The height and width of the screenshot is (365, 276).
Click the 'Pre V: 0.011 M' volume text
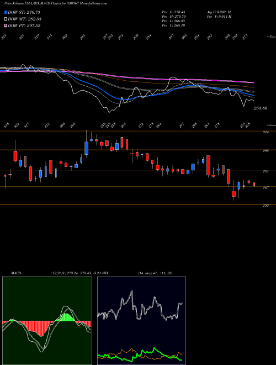(219, 17)
